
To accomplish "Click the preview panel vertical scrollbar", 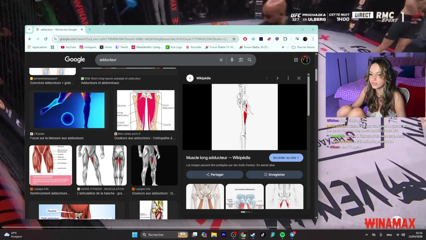I will (x=308, y=97).
